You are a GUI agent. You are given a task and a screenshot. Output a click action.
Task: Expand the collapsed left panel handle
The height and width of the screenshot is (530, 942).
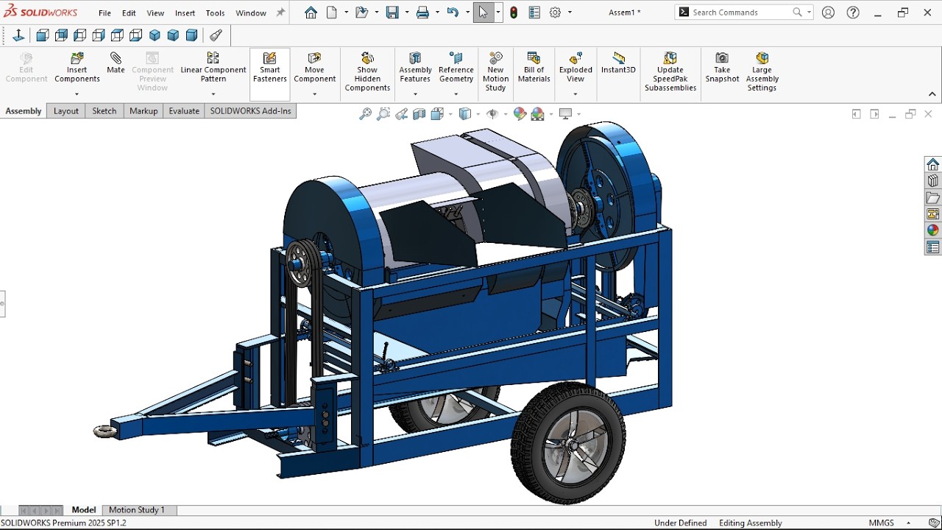[x=2, y=303]
